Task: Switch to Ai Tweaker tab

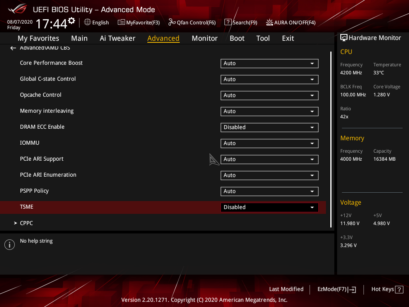Action: (117, 38)
